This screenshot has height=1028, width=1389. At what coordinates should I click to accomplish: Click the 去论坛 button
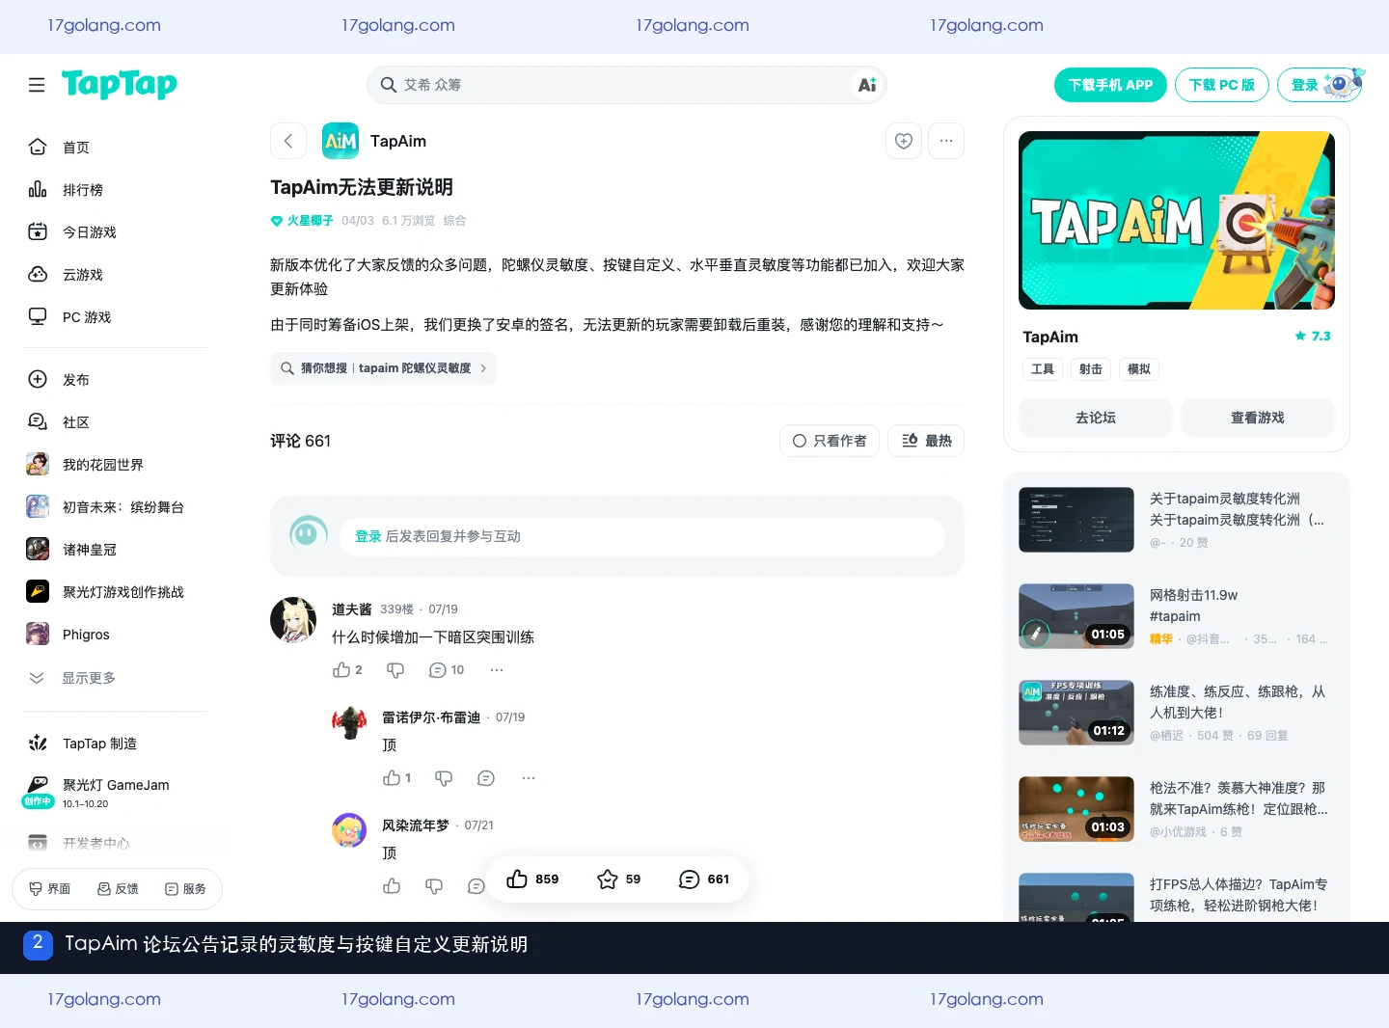(1096, 418)
